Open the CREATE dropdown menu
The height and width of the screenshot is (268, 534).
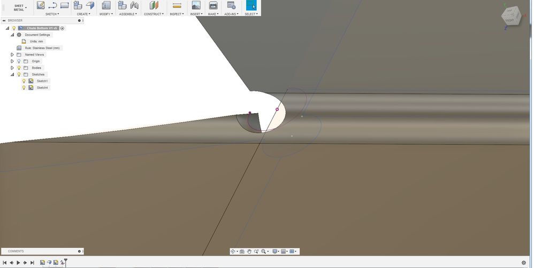click(x=83, y=14)
